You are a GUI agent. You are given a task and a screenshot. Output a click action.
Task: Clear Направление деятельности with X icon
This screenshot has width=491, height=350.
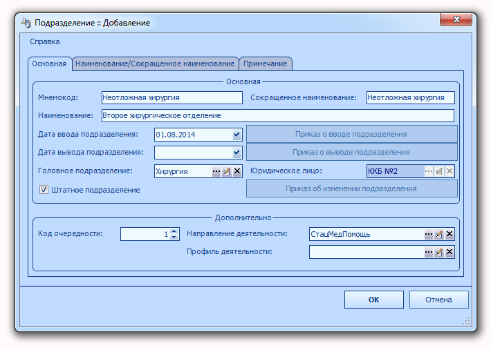pos(450,234)
